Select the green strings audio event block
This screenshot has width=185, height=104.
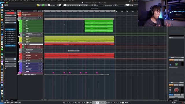click(99, 26)
